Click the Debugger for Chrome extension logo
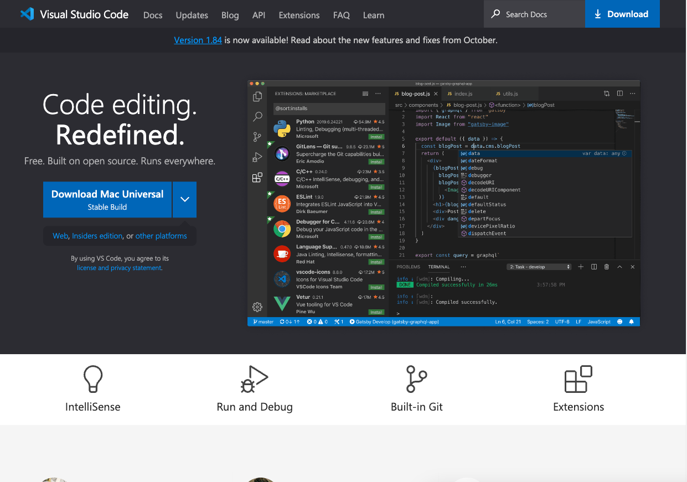Viewport: 687px width, 482px height. [x=282, y=229]
